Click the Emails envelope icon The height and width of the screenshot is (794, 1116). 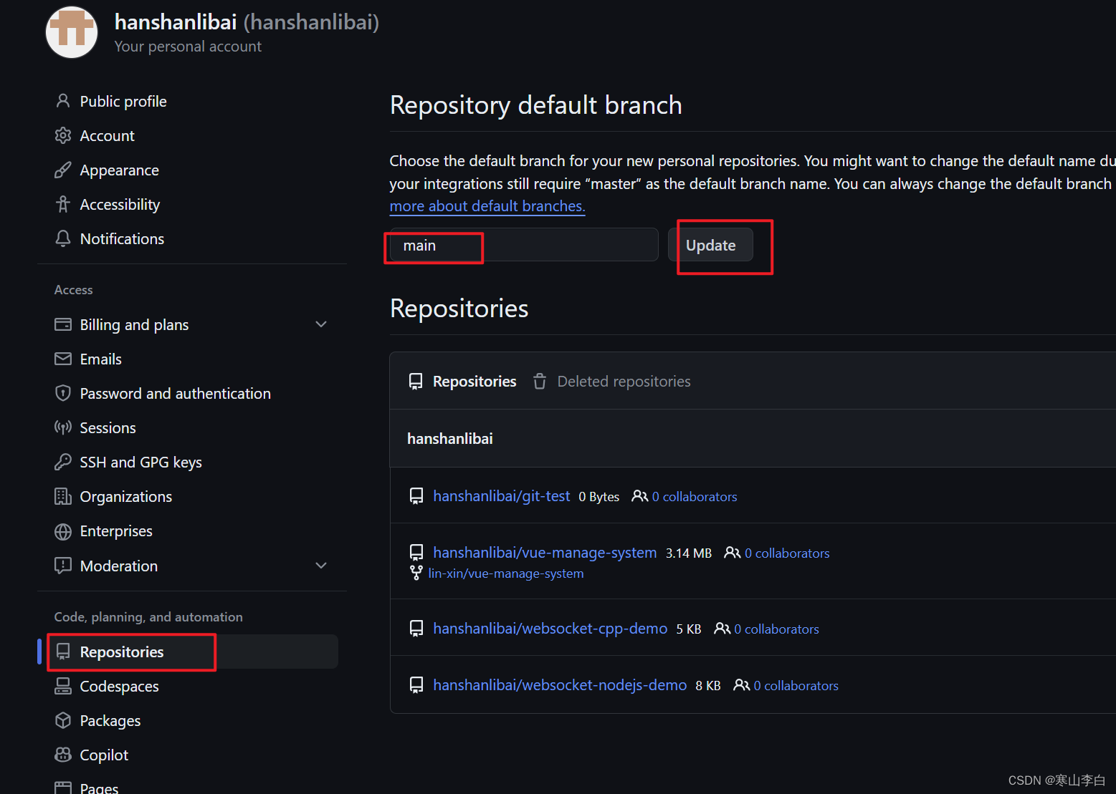pyautogui.click(x=63, y=359)
